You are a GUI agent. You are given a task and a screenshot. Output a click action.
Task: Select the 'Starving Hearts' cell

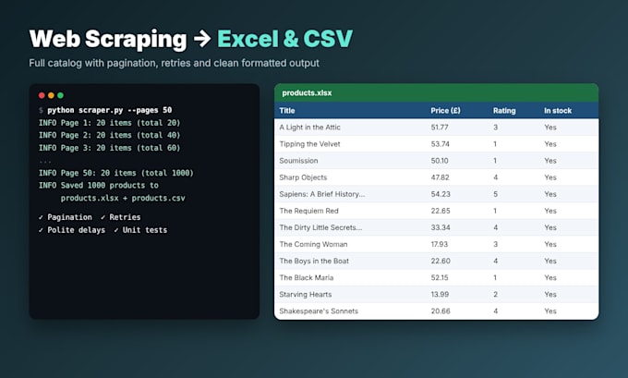pos(306,295)
